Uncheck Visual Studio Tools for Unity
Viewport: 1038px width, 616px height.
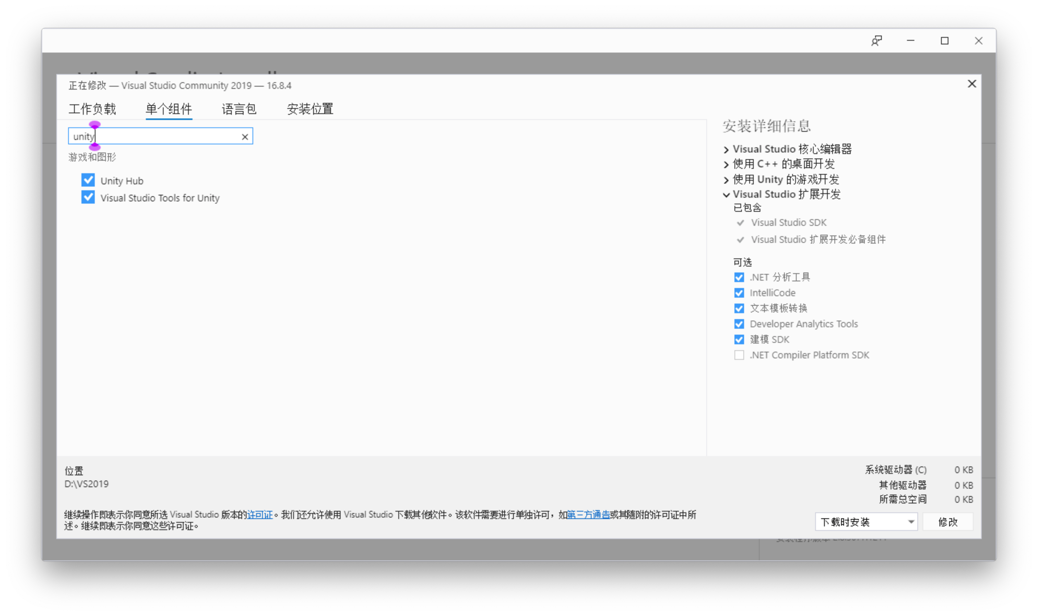point(88,197)
